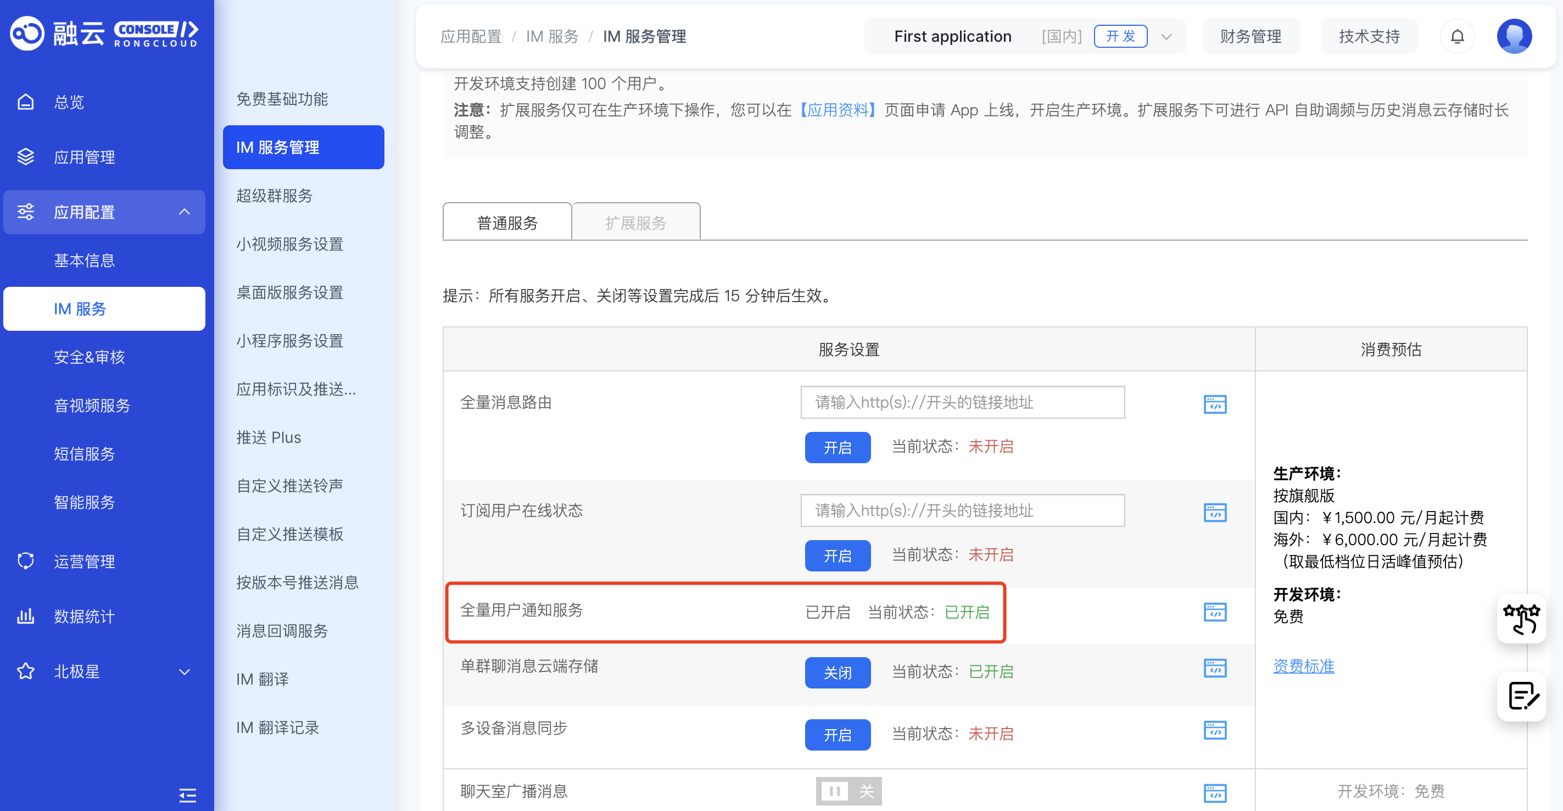Click 开启 button for 全量消息路由

[x=838, y=447]
